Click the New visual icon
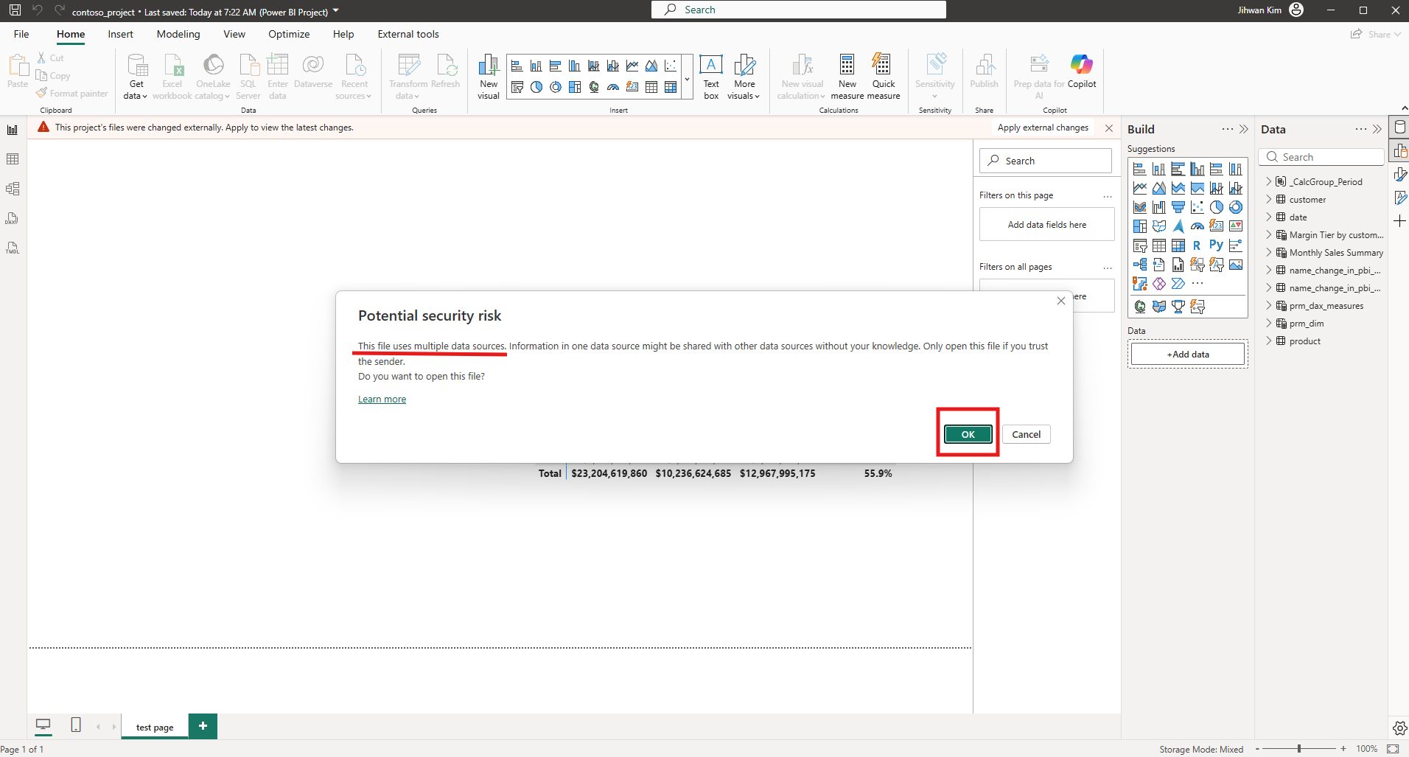Image resolution: width=1409 pixels, height=757 pixels. [488, 76]
